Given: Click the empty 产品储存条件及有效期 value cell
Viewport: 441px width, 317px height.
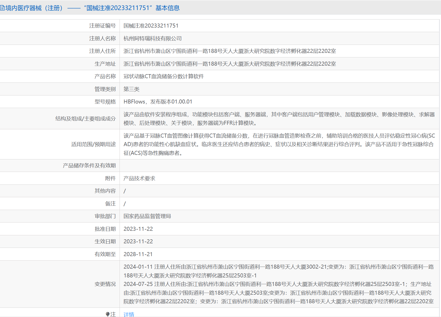Looking at the screenshot, I should tap(279, 166).
